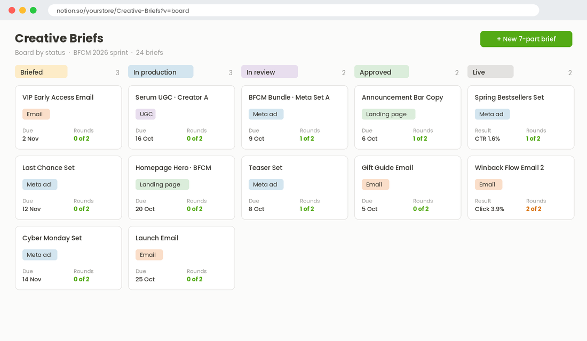This screenshot has height=341, width=587.
Task: Click UGC tag on Serum UGC card
Action: tap(146, 114)
